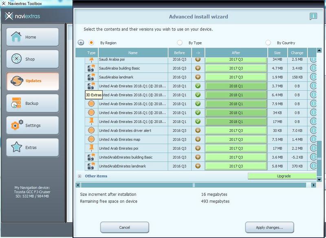326x238 pixels.
Task: Click the Apply changes... button
Action: (269, 227)
